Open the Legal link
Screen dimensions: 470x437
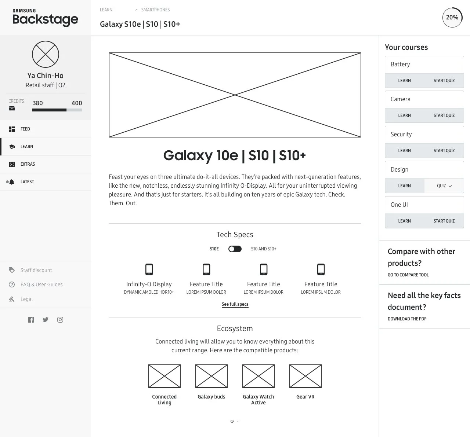click(x=26, y=299)
